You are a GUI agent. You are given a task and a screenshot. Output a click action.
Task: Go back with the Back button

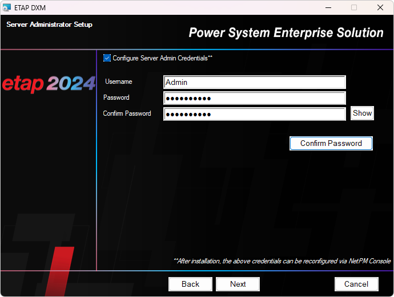(190, 284)
